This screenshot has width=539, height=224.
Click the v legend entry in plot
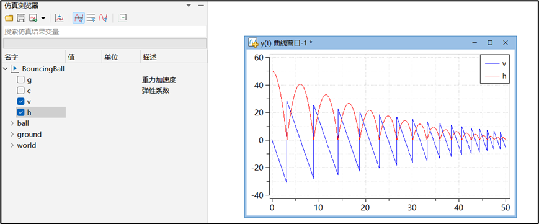click(495, 64)
